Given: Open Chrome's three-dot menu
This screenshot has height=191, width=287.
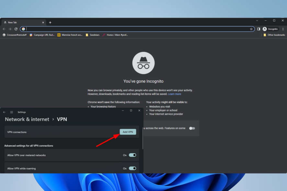Looking at the screenshot, I should coord(283,29).
